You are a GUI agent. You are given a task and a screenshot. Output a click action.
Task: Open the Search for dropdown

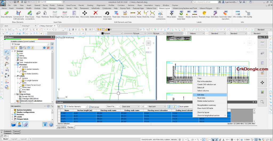[114, 106]
